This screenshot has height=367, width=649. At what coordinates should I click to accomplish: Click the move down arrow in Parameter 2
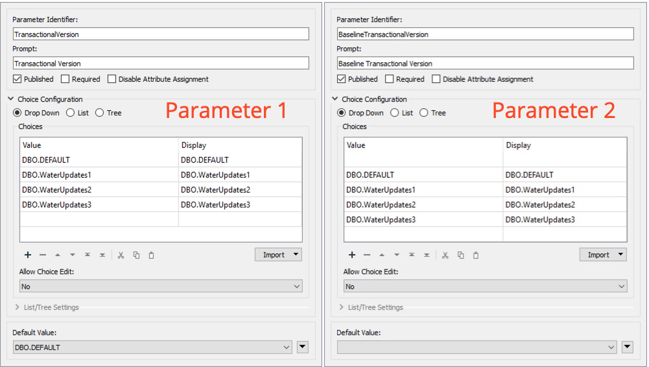point(397,255)
